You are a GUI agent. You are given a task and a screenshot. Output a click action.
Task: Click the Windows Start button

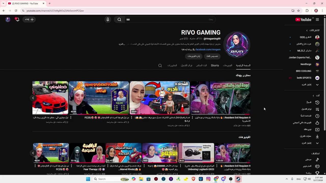[88, 179]
